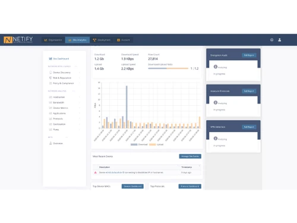Click the Policy & Compliance sidebar icon
Screen dimensions: 297x223
coord(50,83)
